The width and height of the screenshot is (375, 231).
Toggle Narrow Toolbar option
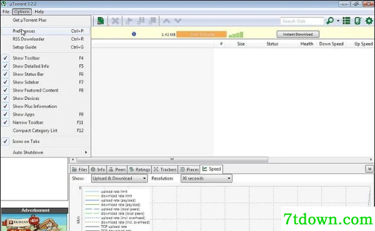point(46,122)
